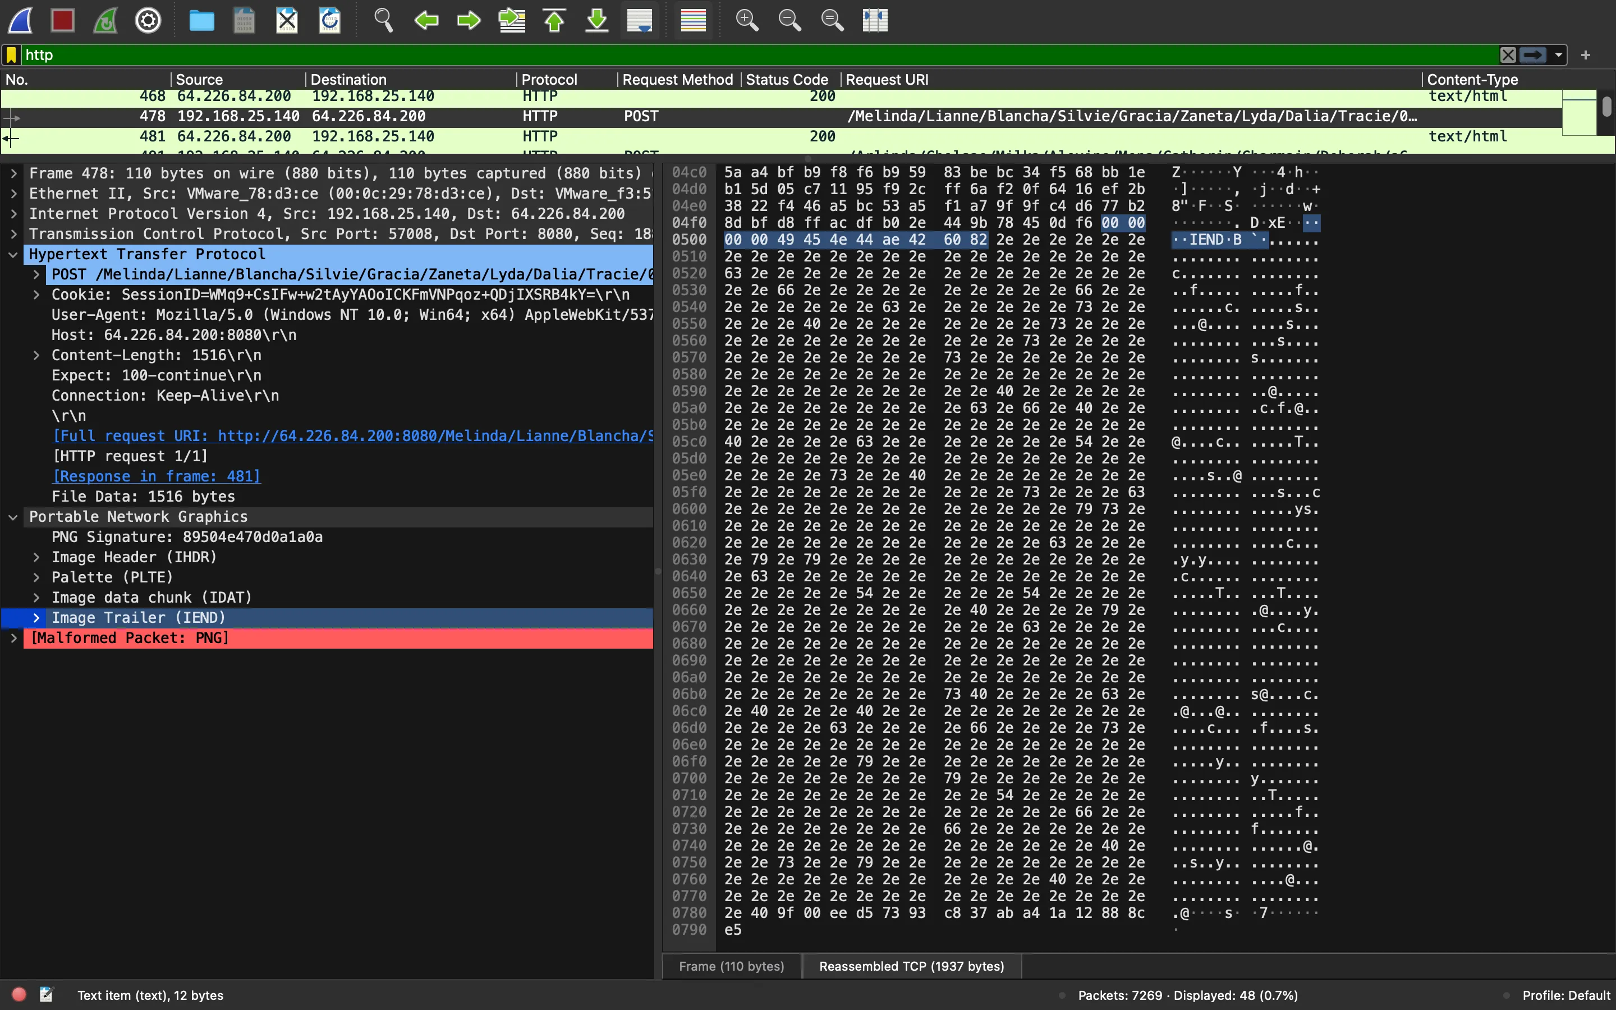Switch to the Frame (110 bytes) tab
The image size is (1616, 1010).
pyautogui.click(x=731, y=966)
